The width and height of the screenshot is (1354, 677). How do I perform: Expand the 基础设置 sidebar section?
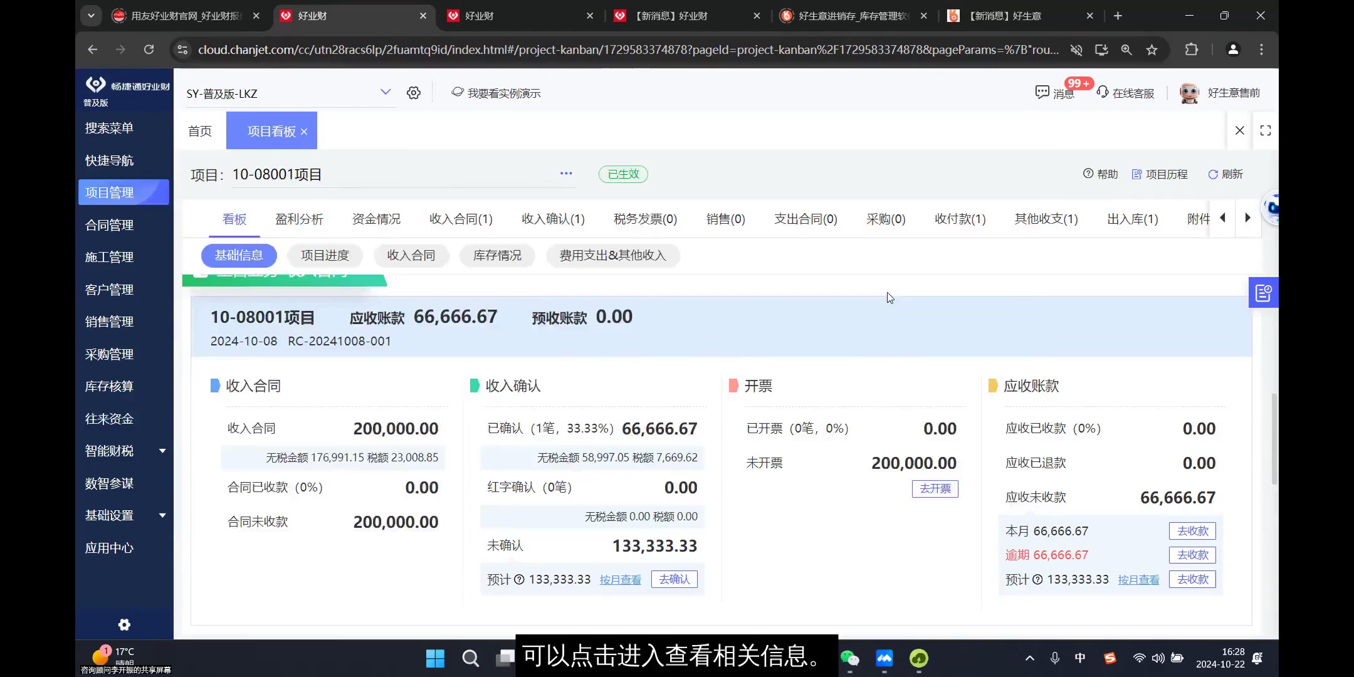coord(108,515)
